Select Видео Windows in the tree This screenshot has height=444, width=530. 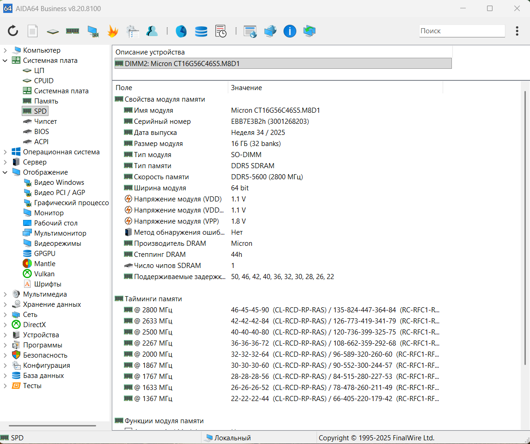click(x=59, y=182)
